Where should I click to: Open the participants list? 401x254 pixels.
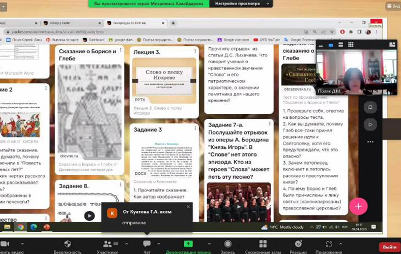(x=107, y=245)
